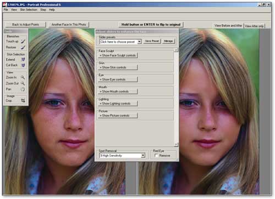This screenshot has height=199, width=275.
Task: Select the Touch up brush tool
Action: (x=15, y=42)
